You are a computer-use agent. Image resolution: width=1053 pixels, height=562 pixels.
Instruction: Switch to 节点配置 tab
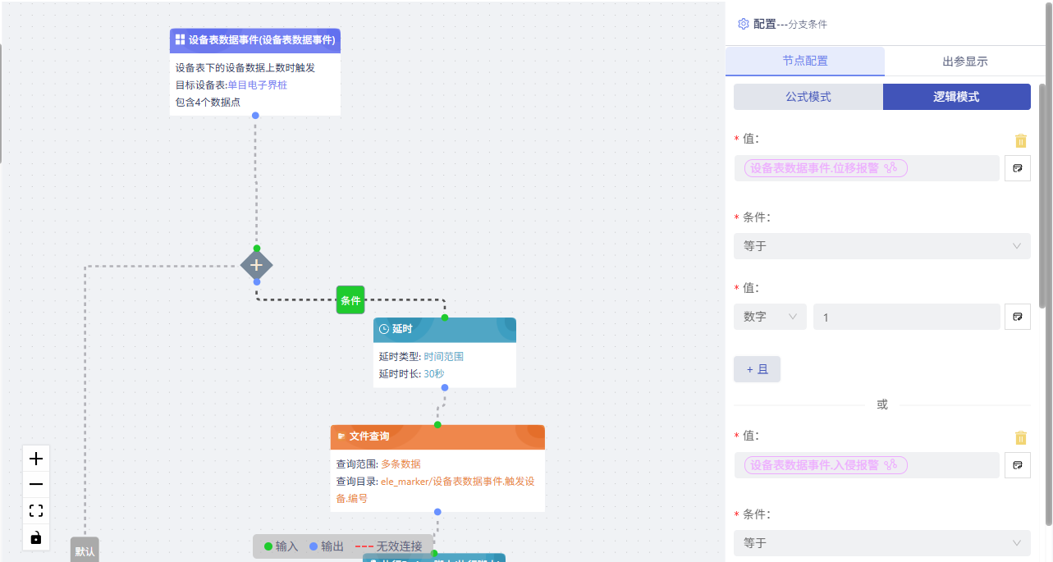click(805, 62)
